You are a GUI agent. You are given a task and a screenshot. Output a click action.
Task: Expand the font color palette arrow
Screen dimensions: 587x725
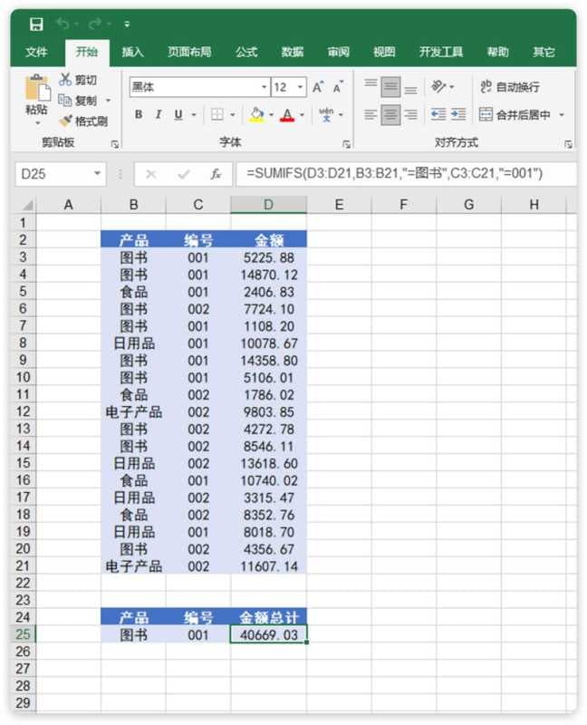tap(303, 115)
